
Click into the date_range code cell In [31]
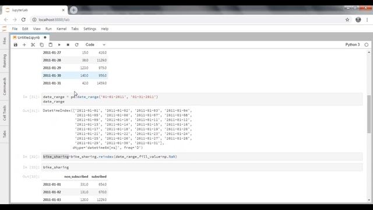(202, 99)
